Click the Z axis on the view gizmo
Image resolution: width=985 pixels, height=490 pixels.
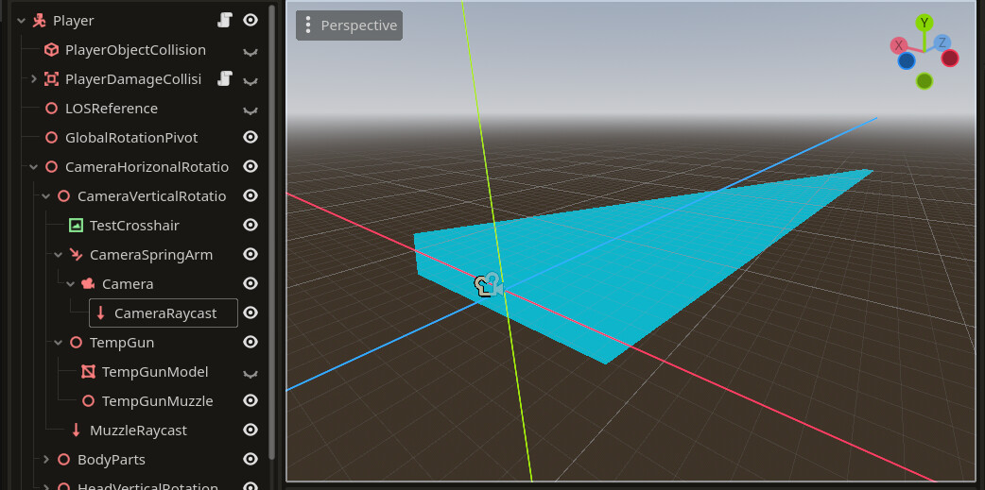pyautogui.click(x=942, y=42)
